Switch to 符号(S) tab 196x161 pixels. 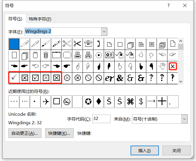(15, 19)
